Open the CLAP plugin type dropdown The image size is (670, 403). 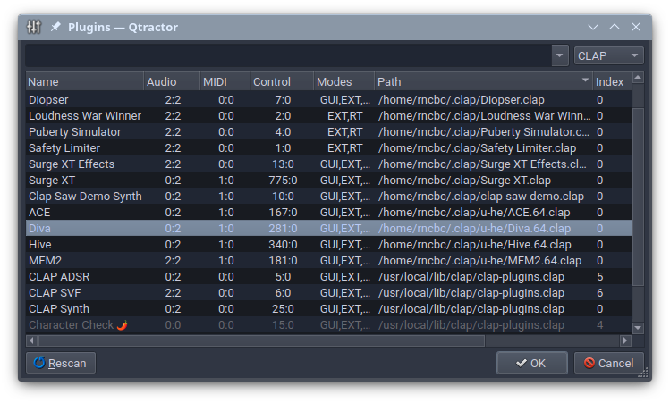pos(608,55)
